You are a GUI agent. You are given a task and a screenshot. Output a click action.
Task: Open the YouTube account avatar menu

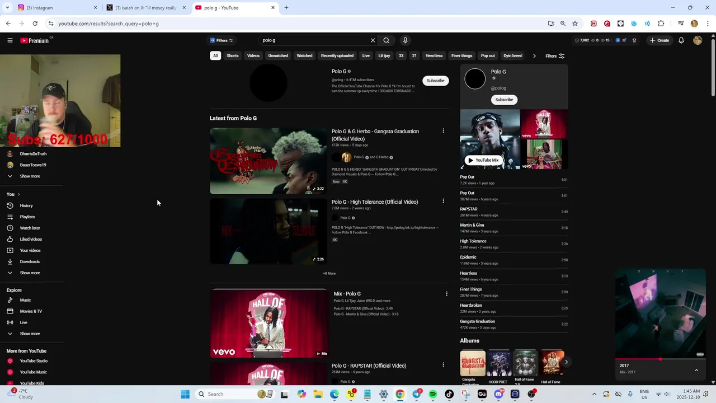pyautogui.click(x=697, y=40)
